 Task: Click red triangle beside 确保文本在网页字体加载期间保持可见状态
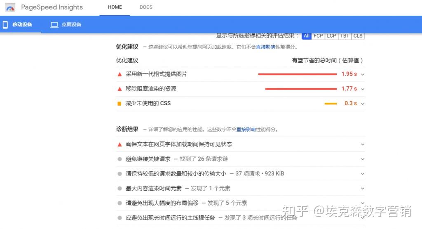tap(120, 144)
